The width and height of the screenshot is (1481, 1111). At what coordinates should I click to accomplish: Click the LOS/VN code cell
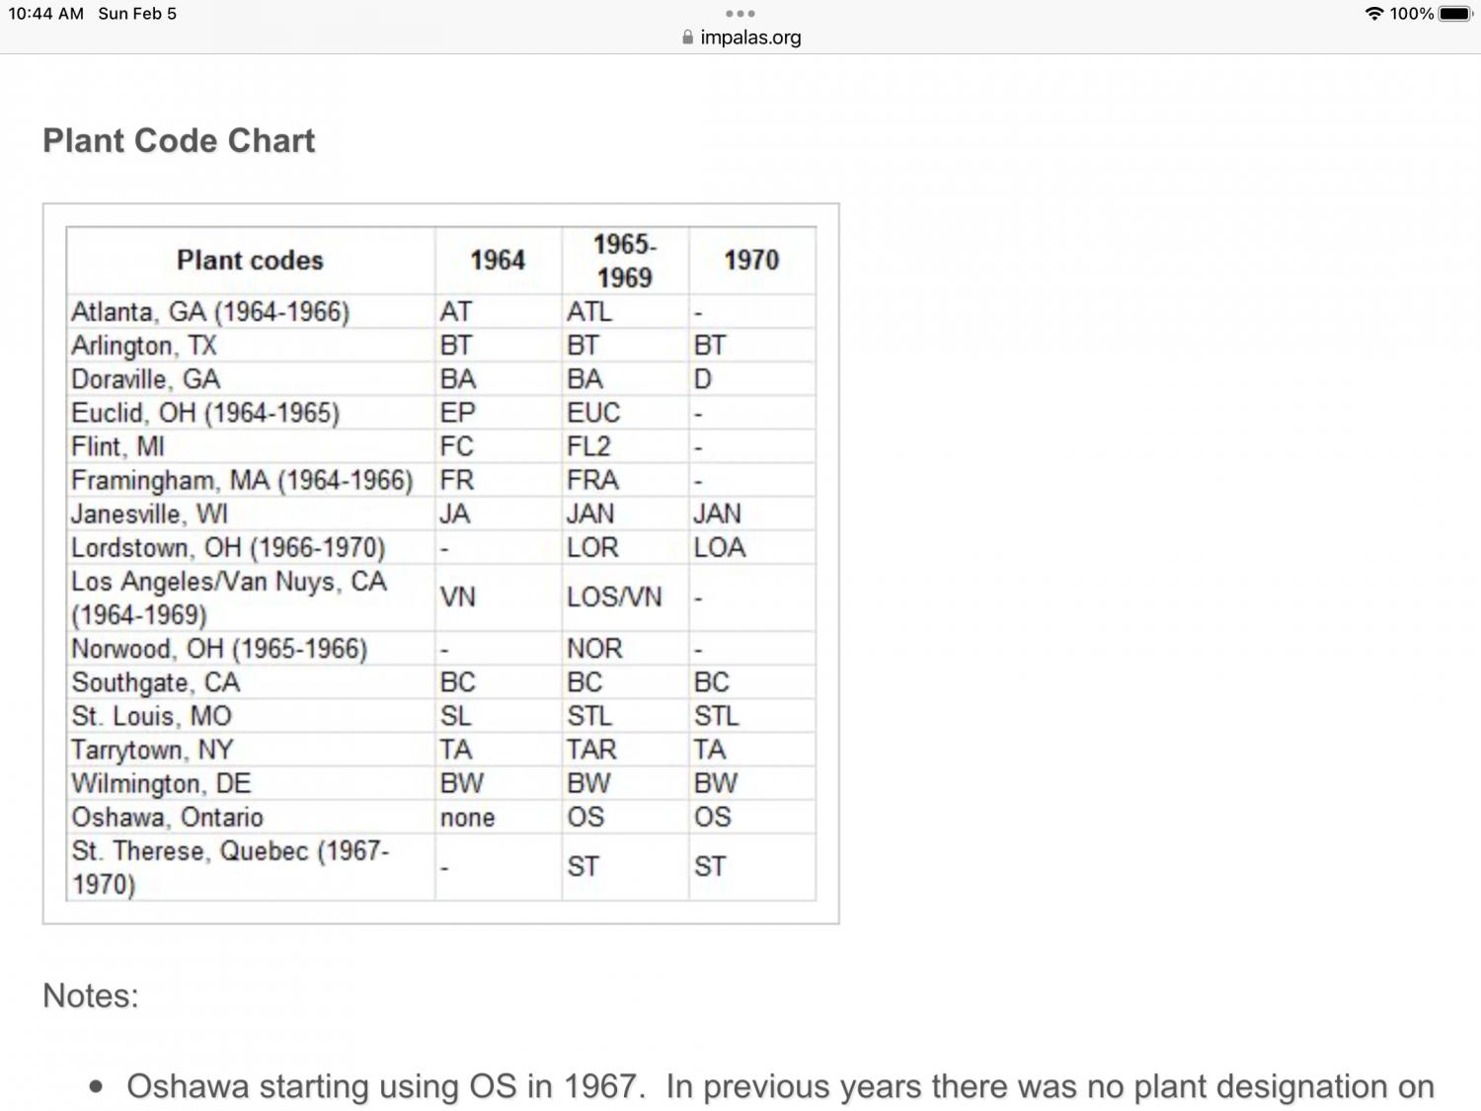pos(614,597)
